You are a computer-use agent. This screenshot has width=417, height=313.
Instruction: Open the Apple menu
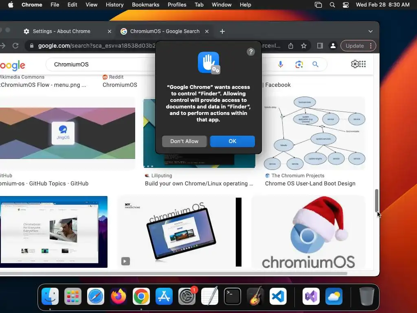pos(11,5)
